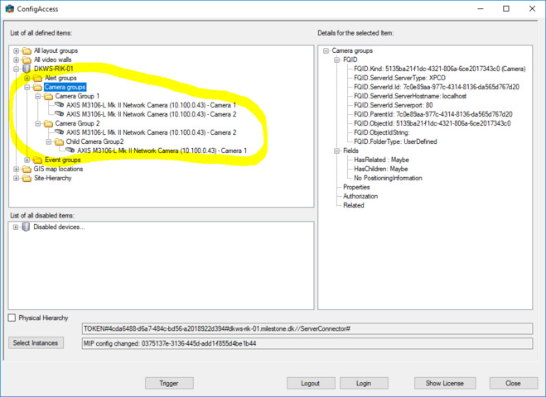Click the Show License button
Screen dimensions: 546x397
[x=445, y=383]
